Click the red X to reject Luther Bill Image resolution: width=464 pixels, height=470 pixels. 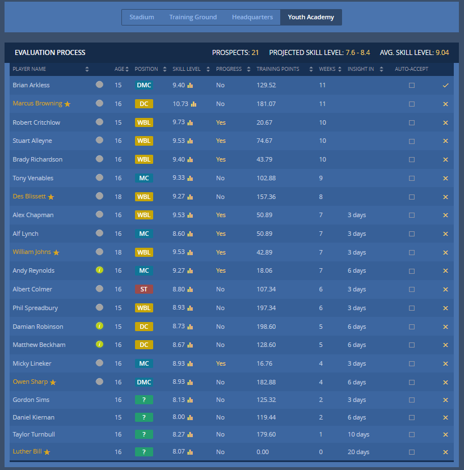click(445, 452)
